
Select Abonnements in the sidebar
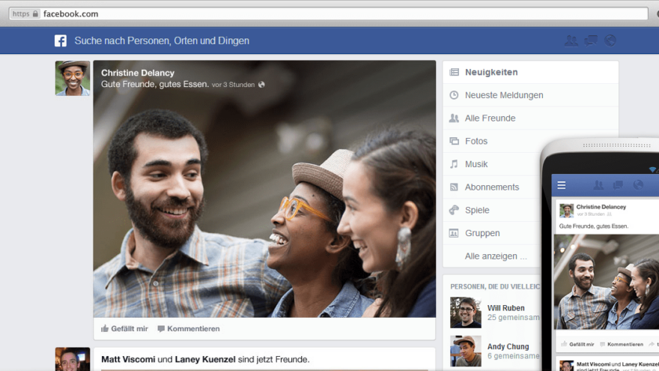[x=492, y=187]
